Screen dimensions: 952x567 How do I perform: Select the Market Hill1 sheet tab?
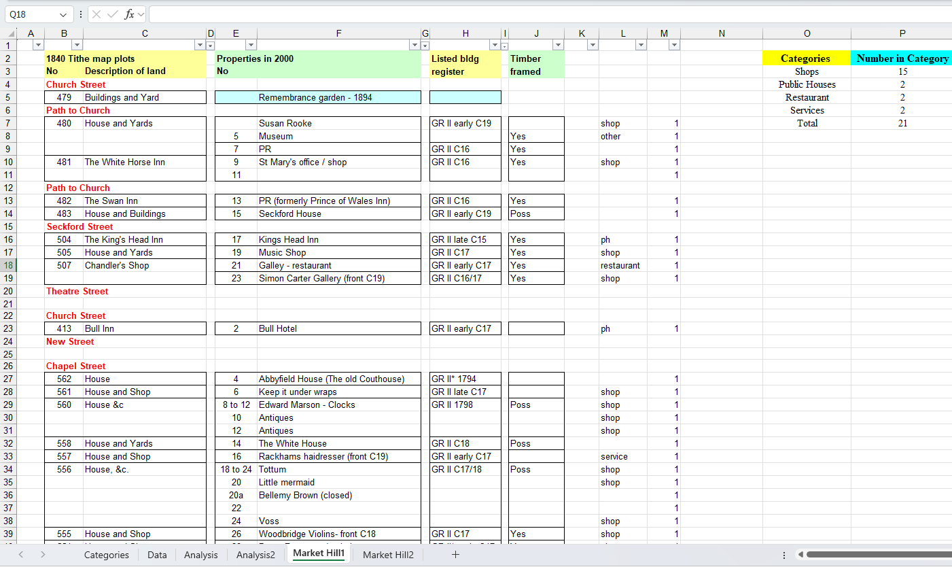point(319,554)
